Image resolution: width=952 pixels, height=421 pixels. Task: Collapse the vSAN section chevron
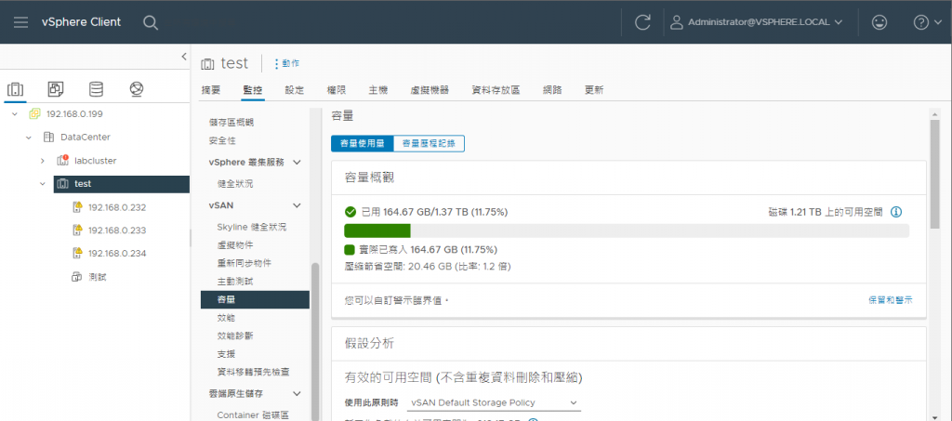pos(297,205)
